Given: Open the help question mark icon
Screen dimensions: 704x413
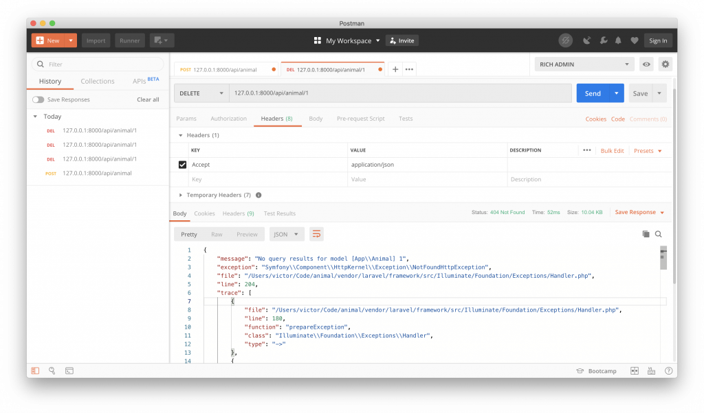Looking at the screenshot, I should [668, 371].
